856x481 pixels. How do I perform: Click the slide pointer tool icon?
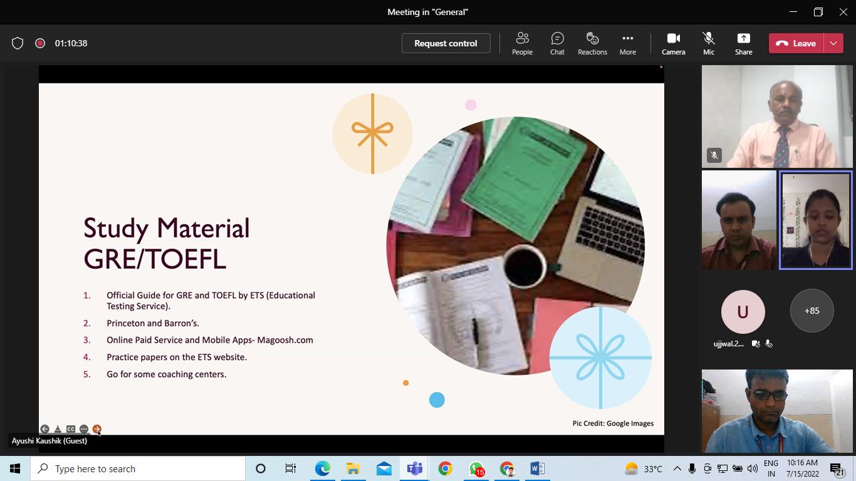(x=58, y=429)
